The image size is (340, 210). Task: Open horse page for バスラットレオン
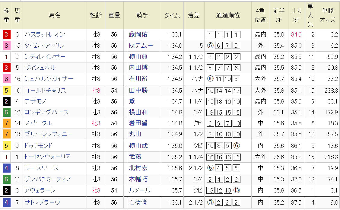(x=45, y=35)
